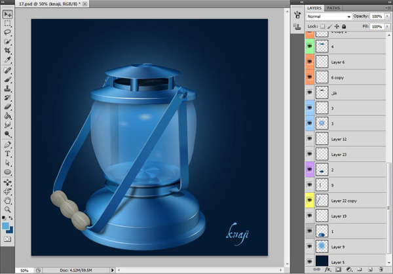Activate the Eyedropper tool

coord(7,59)
